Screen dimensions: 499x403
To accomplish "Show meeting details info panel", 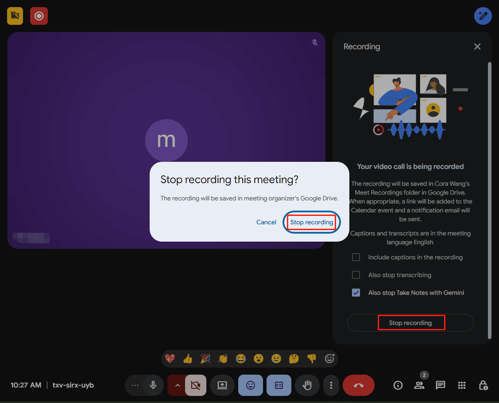I will 398,385.
